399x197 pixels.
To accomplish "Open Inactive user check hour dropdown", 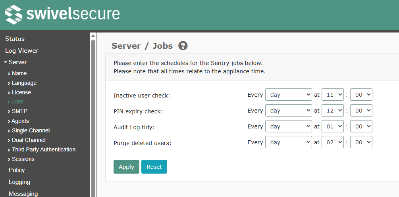I will click(333, 95).
